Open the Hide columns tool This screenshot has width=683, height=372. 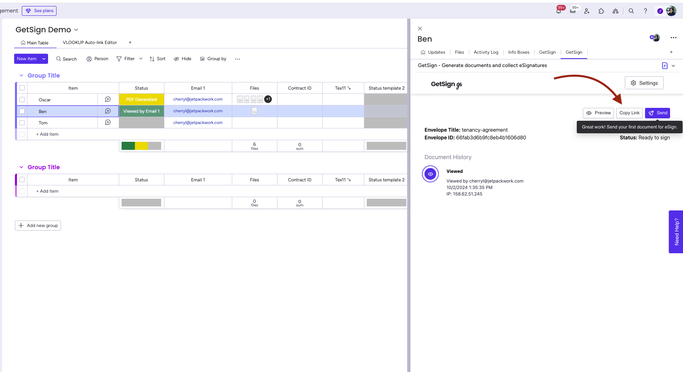pos(183,59)
